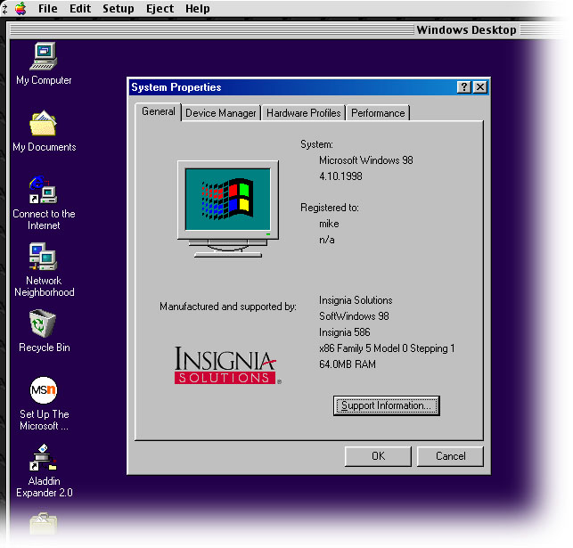
Task: Select Connect to the Internet shortcut icon
Action: coord(43,190)
